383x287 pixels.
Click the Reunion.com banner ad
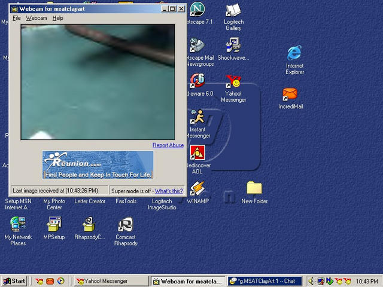pos(98,165)
